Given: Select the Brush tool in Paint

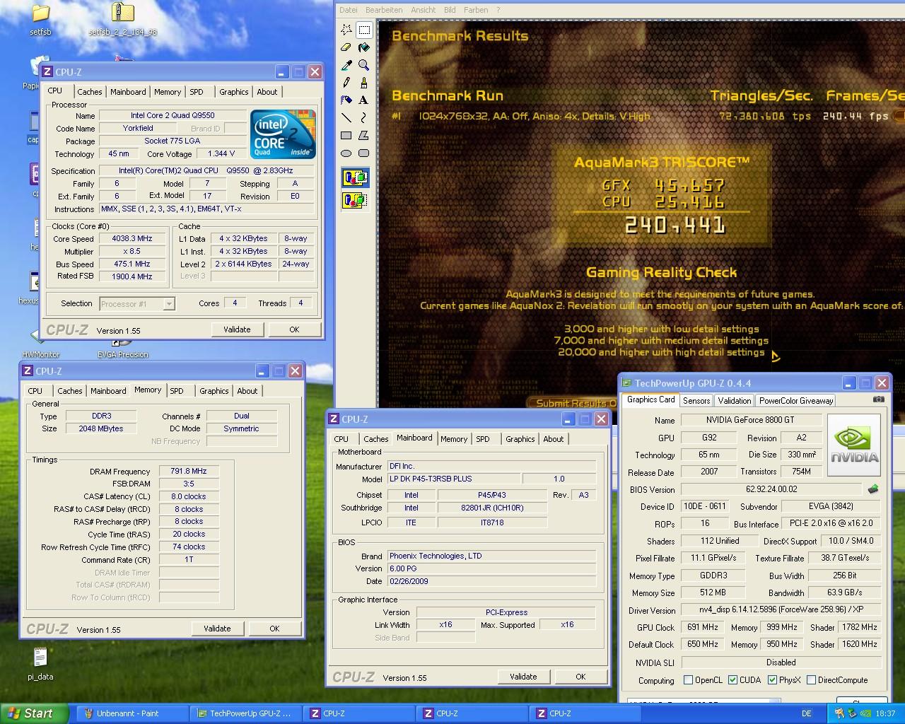Looking at the screenshot, I should [x=364, y=83].
